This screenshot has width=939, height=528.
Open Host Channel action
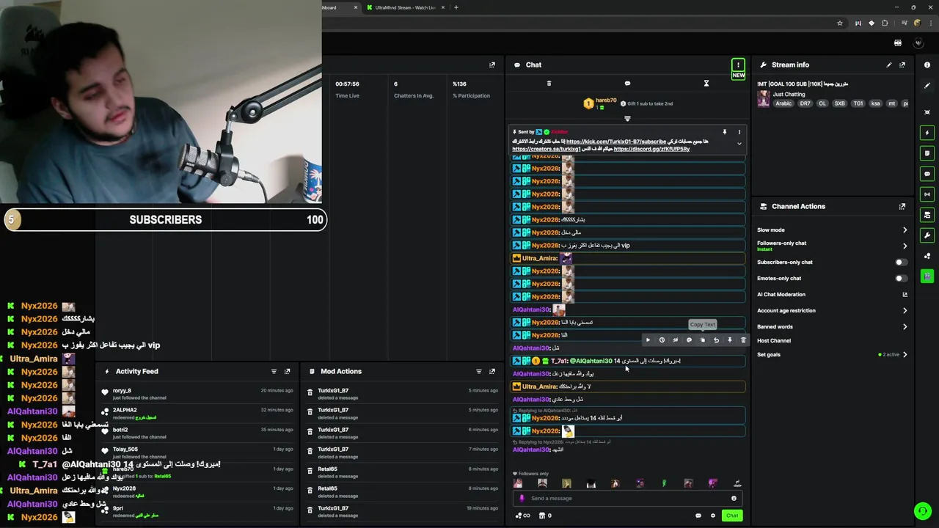[774, 341]
